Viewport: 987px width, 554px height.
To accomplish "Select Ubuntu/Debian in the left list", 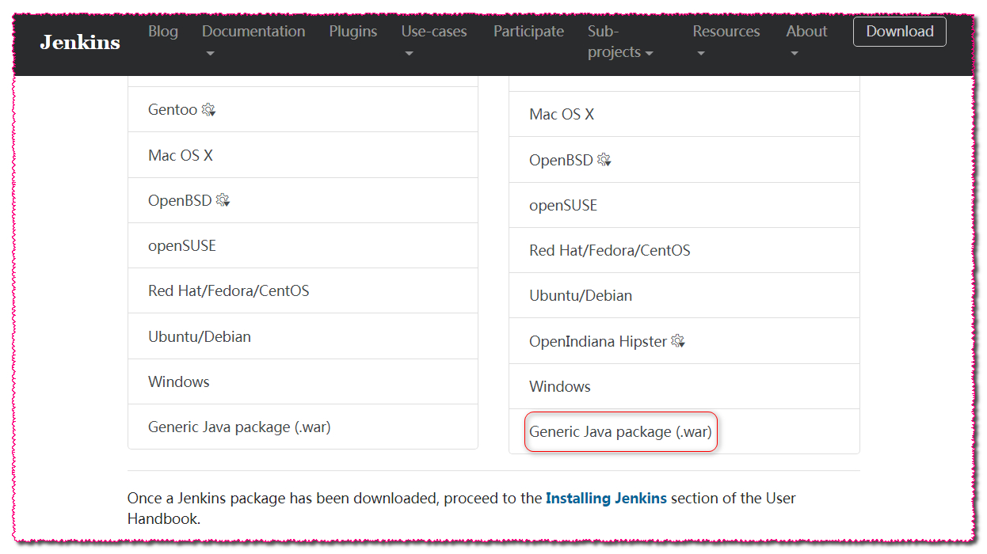I will click(x=303, y=336).
